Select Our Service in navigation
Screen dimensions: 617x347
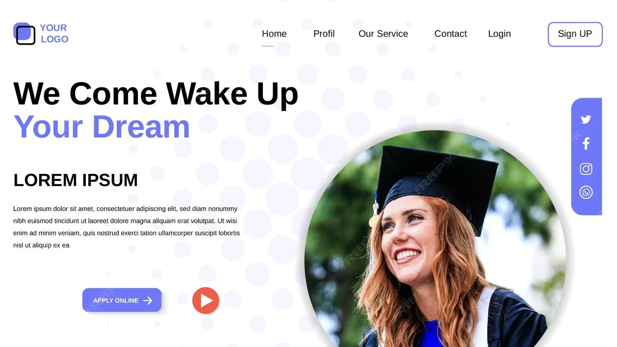[383, 33]
